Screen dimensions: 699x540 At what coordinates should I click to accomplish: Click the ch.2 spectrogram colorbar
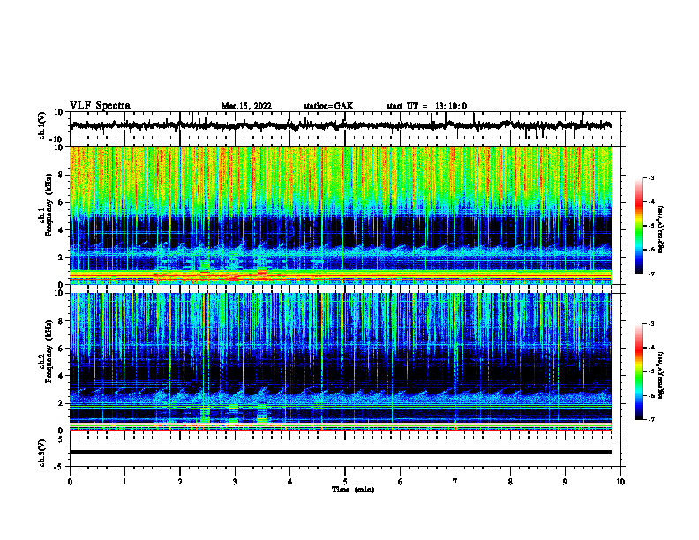click(638, 371)
